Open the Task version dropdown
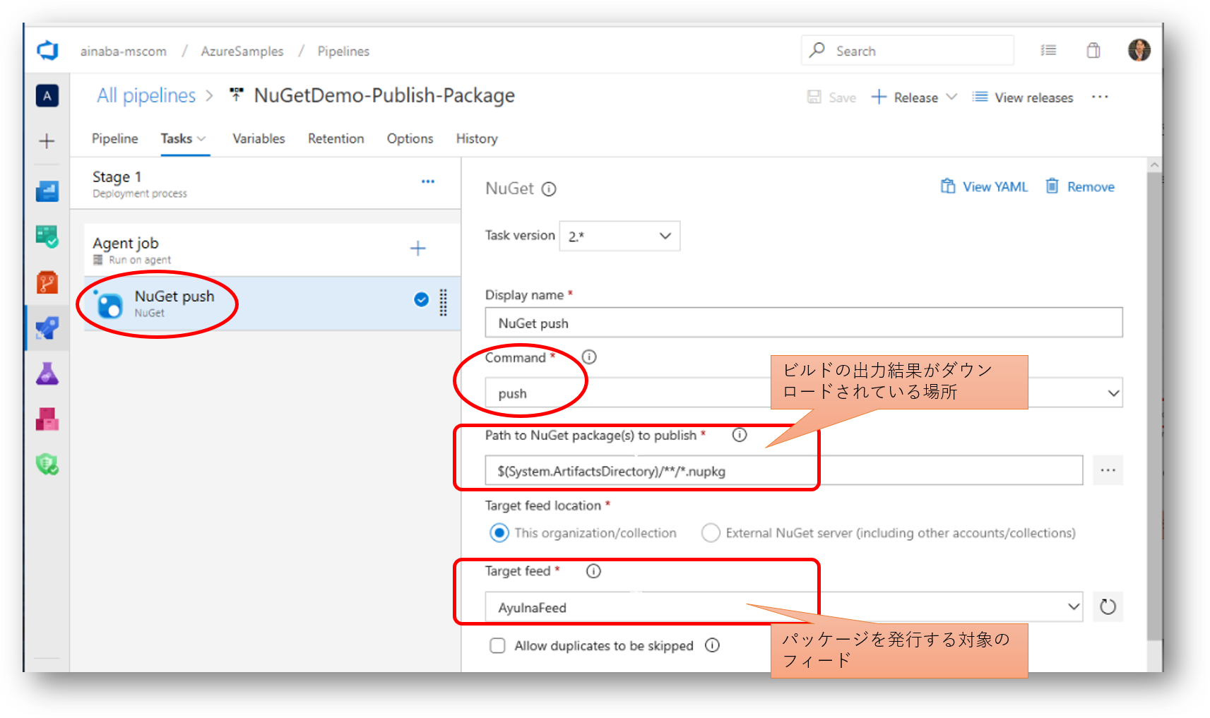Image resolution: width=1210 pixels, height=718 pixels. 619,236
